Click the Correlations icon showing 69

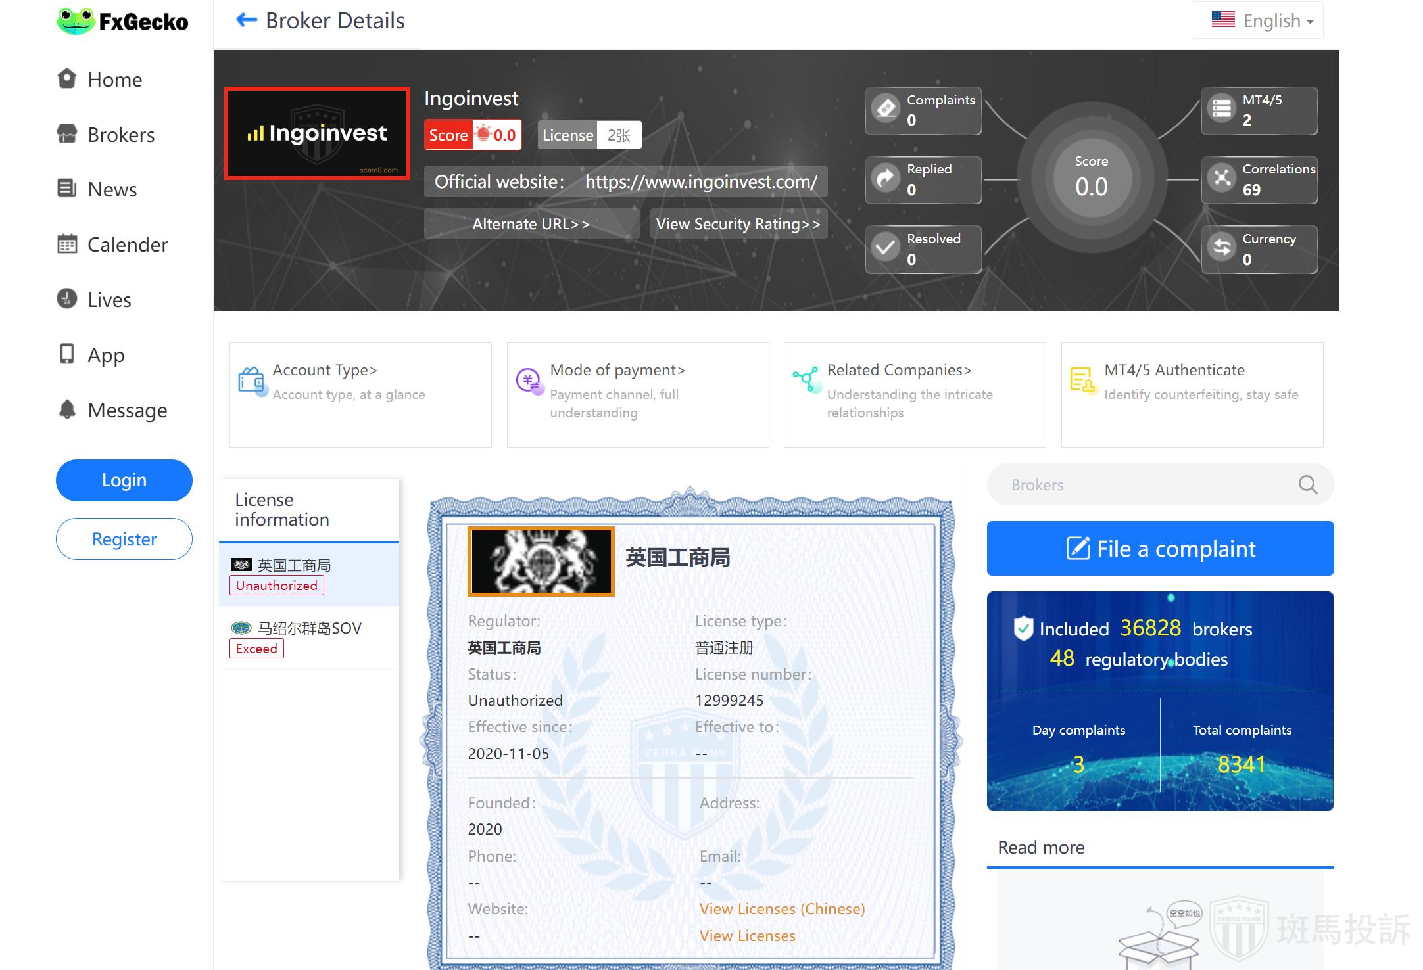[1222, 178]
